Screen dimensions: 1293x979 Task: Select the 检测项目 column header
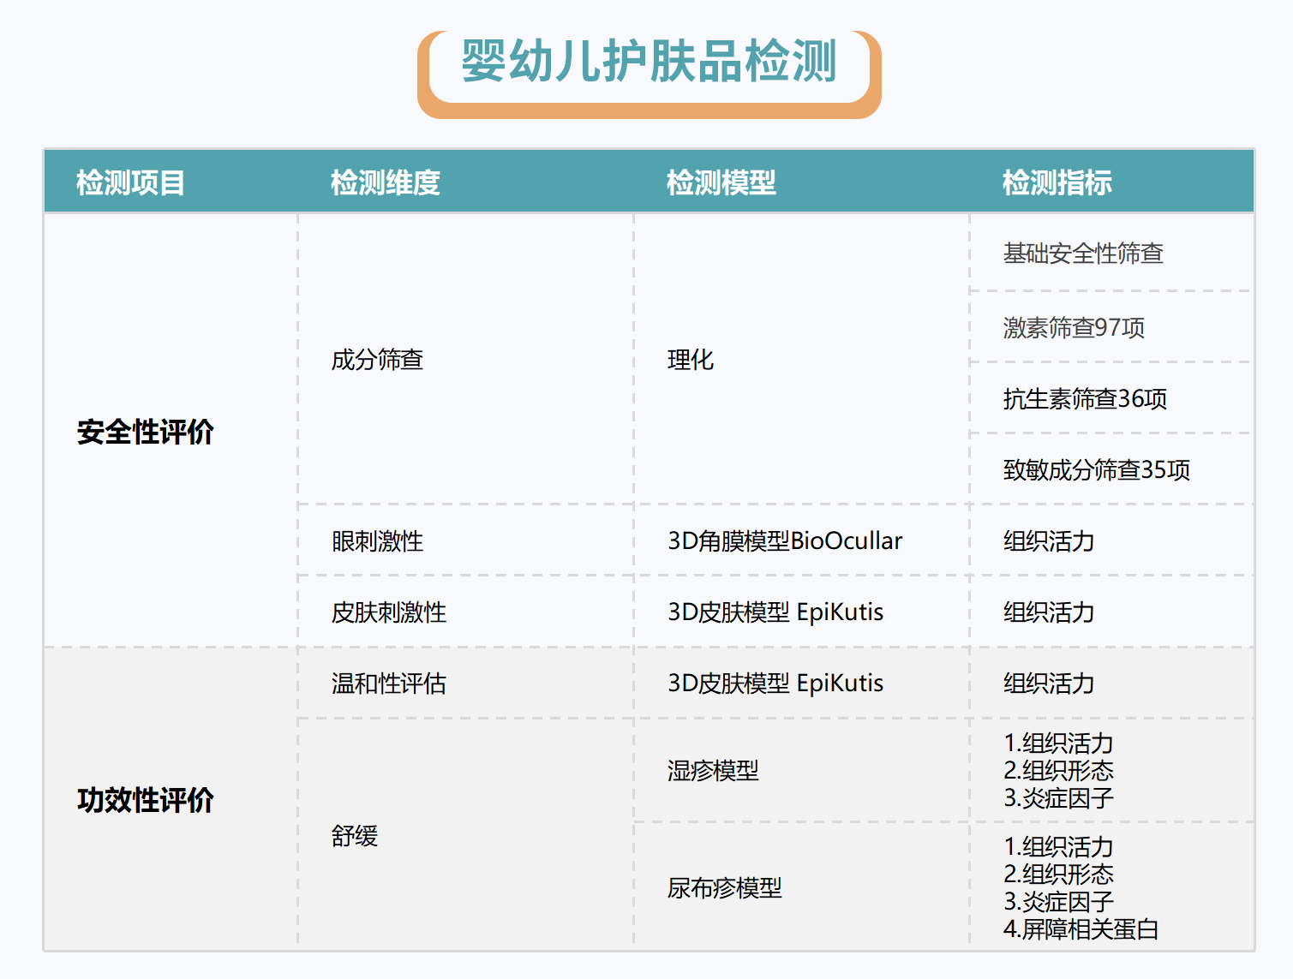pos(130,182)
